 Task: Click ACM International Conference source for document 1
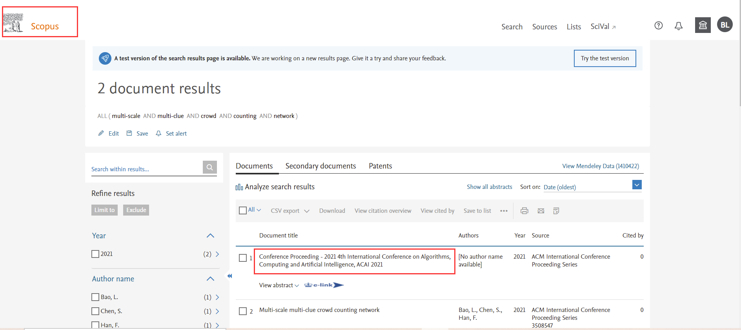tap(571, 261)
